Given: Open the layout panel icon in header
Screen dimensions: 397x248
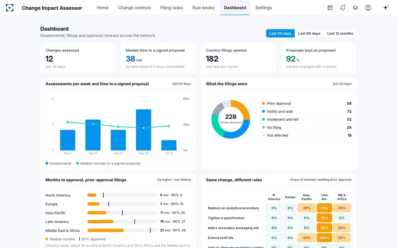Looking at the screenshot, I should pyautogui.click(x=330, y=8).
